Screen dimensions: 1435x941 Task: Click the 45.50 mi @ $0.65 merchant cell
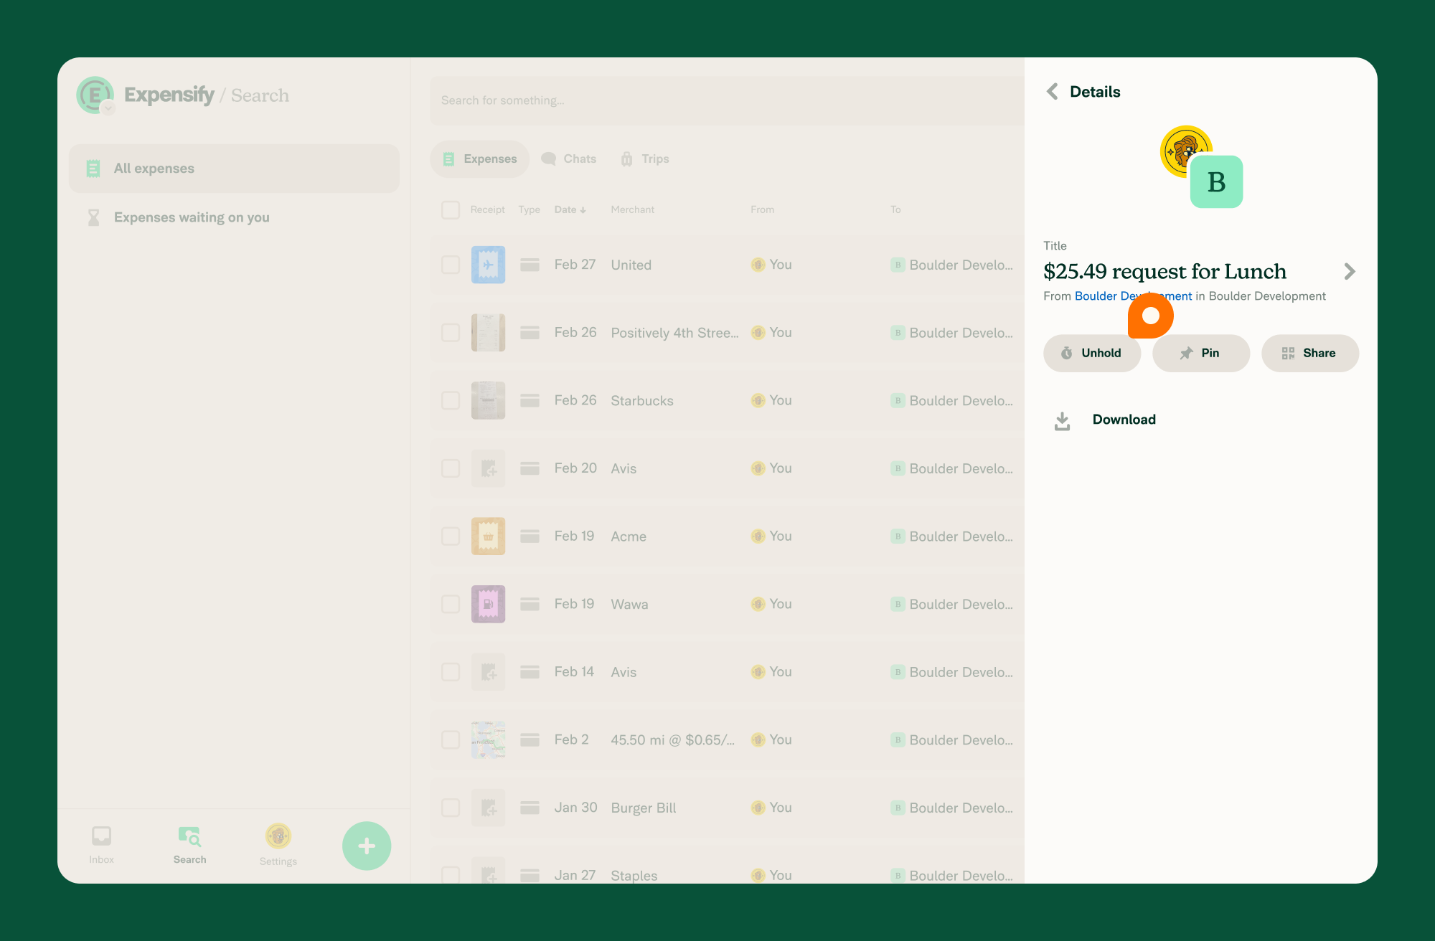pos(672,739)
